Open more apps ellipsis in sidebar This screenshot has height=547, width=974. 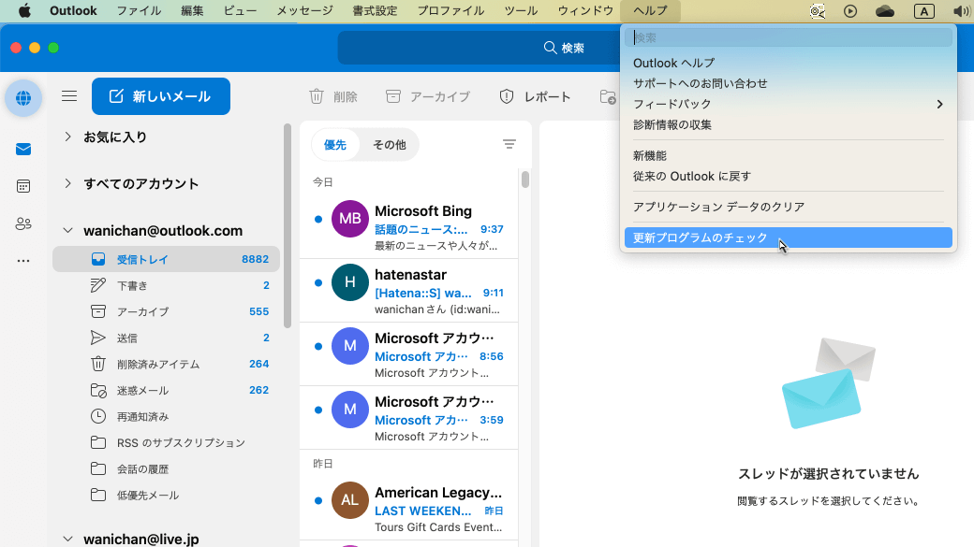[x=23, y=261]
